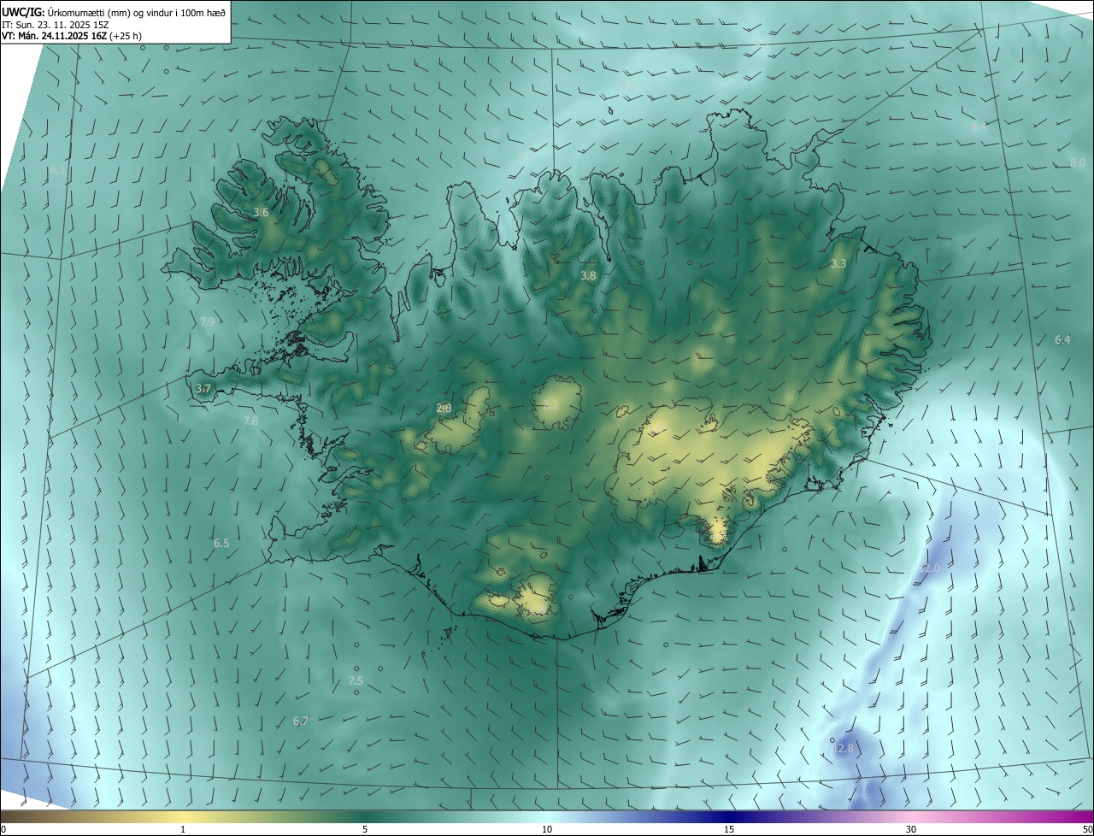Click the 2.2 value on the central glacier
Screen dimensions: 1094x836
pos(550,403)
